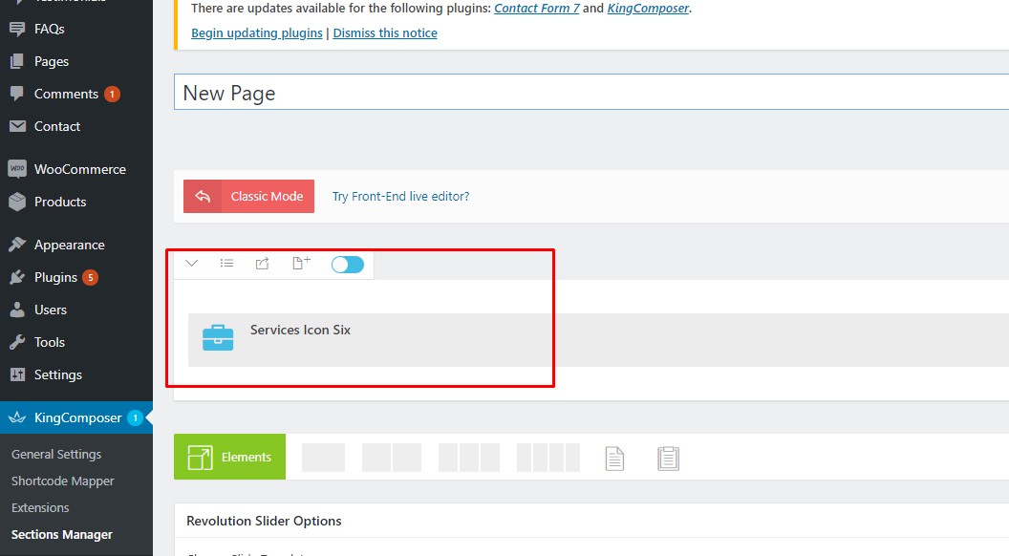1009x556 pixels.
Task: Click the document template icon
Action: (614, 459)
